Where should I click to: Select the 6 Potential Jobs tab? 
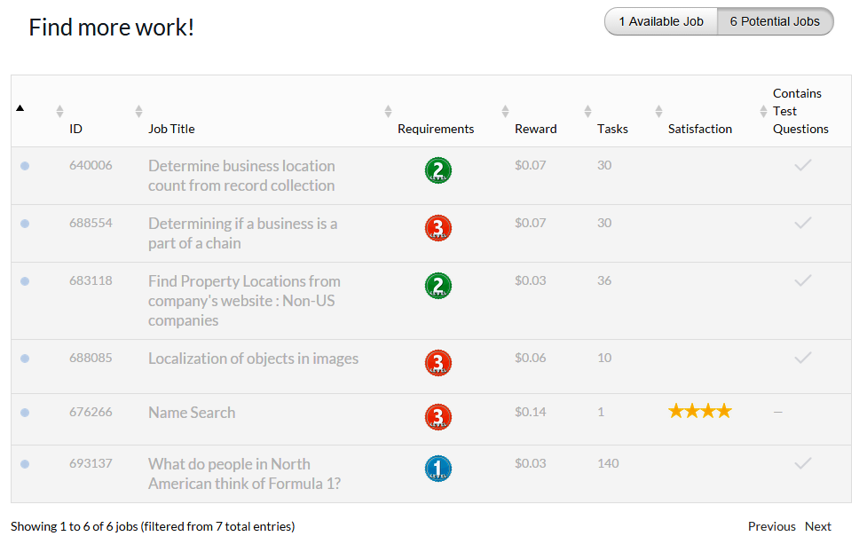(775, 21)
